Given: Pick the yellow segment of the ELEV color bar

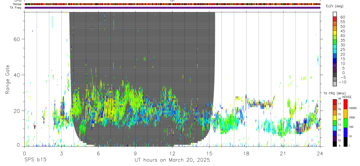Looking at the screenshot, I should pos(335,32).
